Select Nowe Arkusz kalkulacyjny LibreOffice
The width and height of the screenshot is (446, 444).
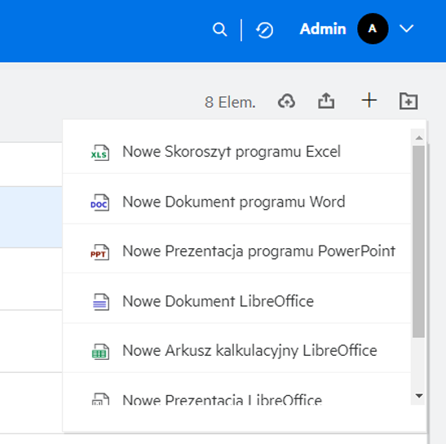236,351
